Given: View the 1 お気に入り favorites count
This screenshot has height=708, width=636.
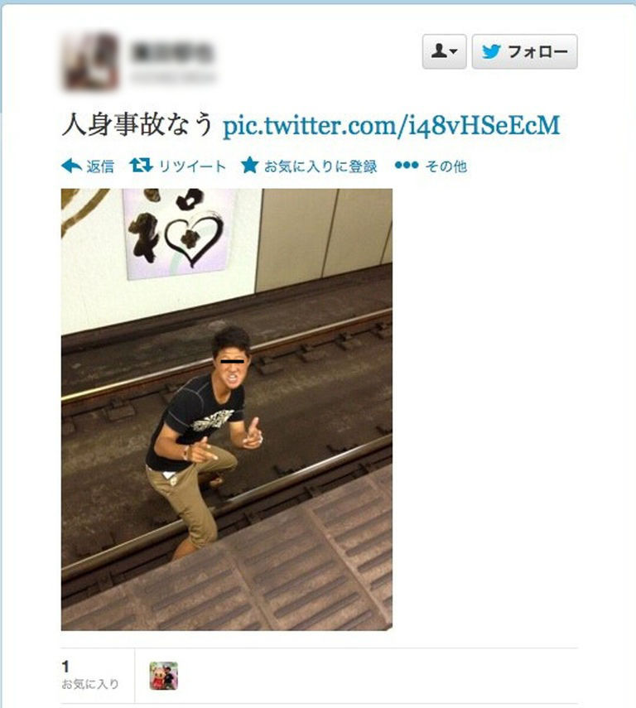Looking at the screenshot, I should click(90, 675).
